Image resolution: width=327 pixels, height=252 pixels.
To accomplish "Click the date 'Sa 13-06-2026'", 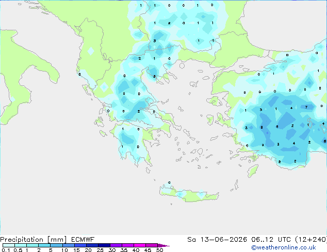I will click(217, 240).
